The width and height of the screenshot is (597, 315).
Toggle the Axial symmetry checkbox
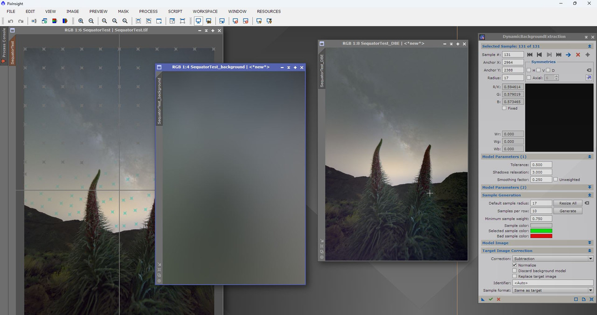[529, 78]
